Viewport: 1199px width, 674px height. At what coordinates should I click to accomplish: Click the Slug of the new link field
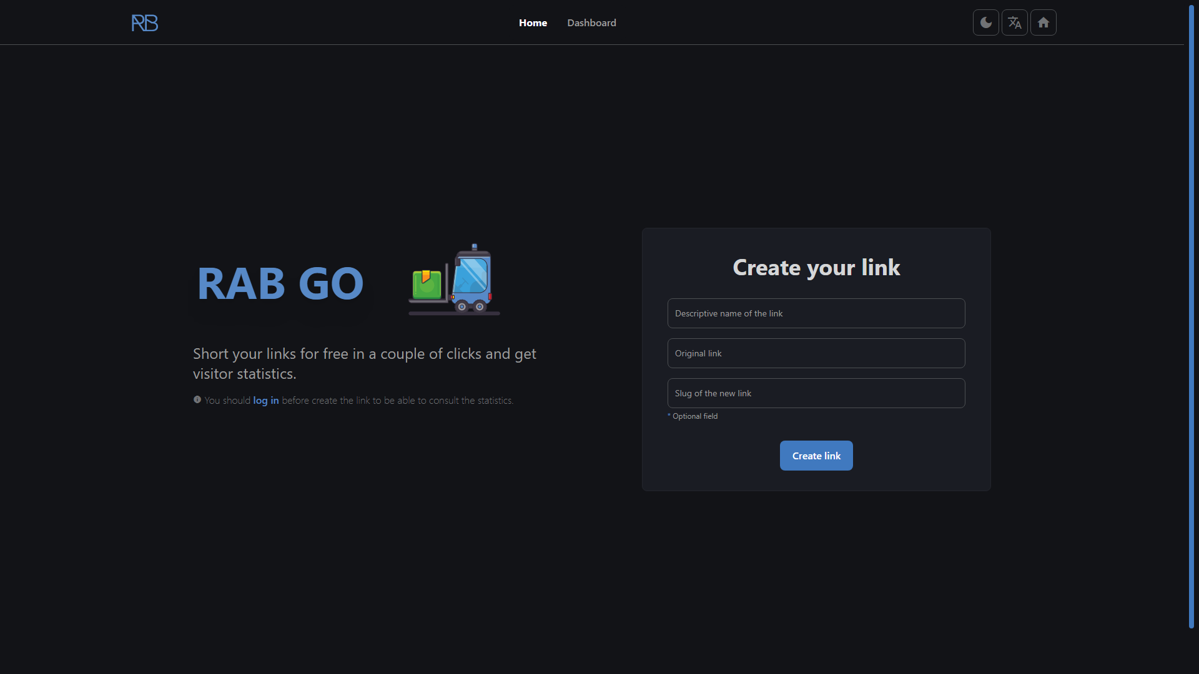[816, 393]
